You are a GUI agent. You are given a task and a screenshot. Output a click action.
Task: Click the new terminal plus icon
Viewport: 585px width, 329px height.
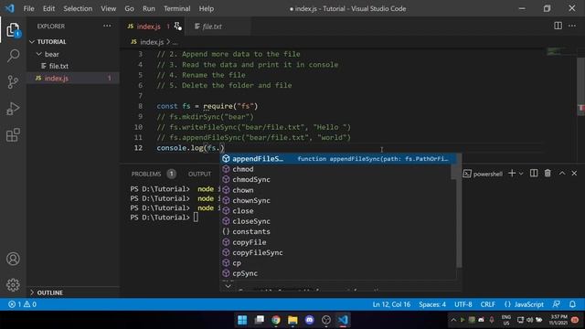click(x=512, y=173)
